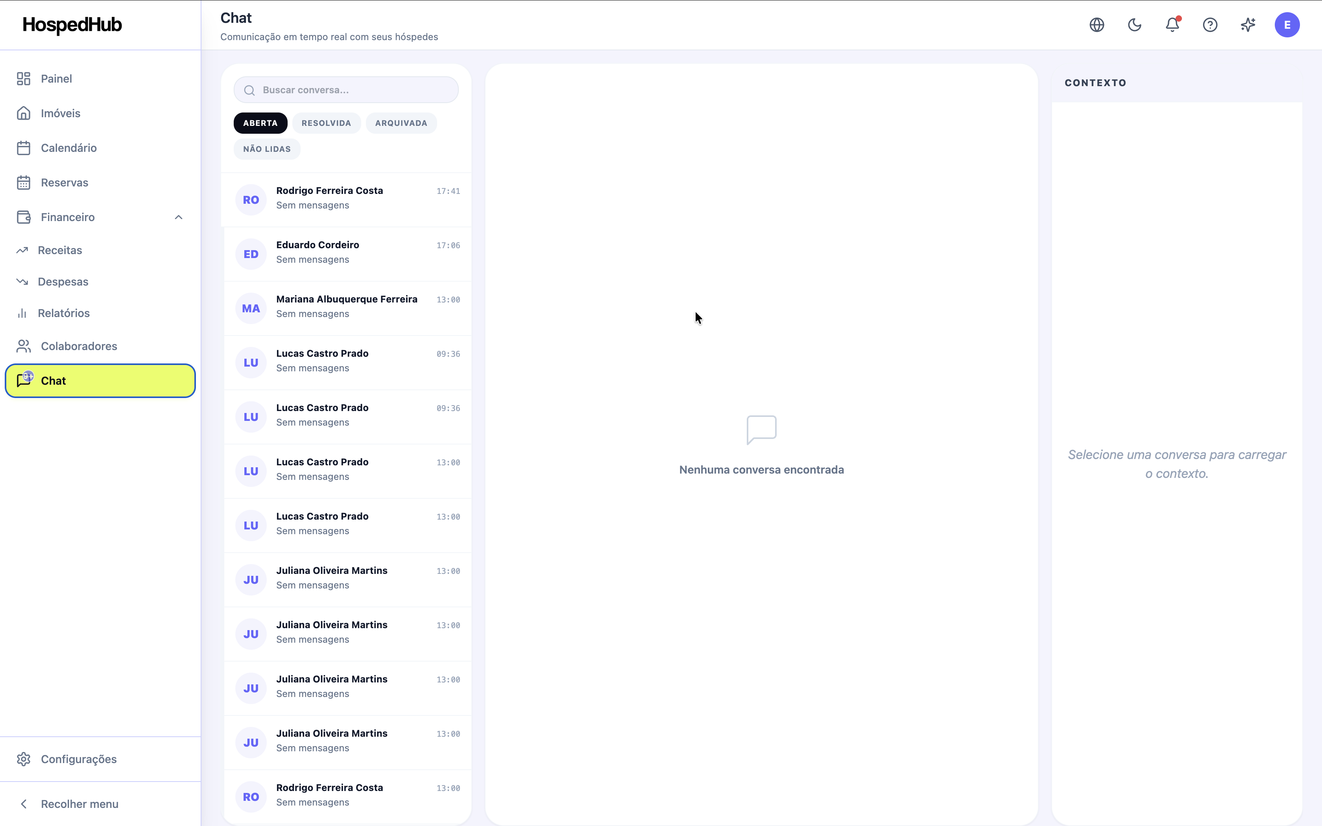Toggle dark mode moon icon
This screenshot has height=826, width=1322.
click(x=1135, y=24)
